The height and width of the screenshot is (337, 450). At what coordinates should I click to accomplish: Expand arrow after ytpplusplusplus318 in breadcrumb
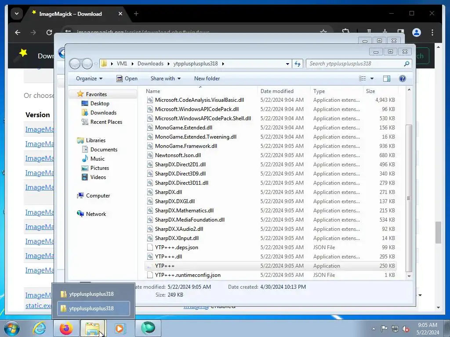[223, 64]
